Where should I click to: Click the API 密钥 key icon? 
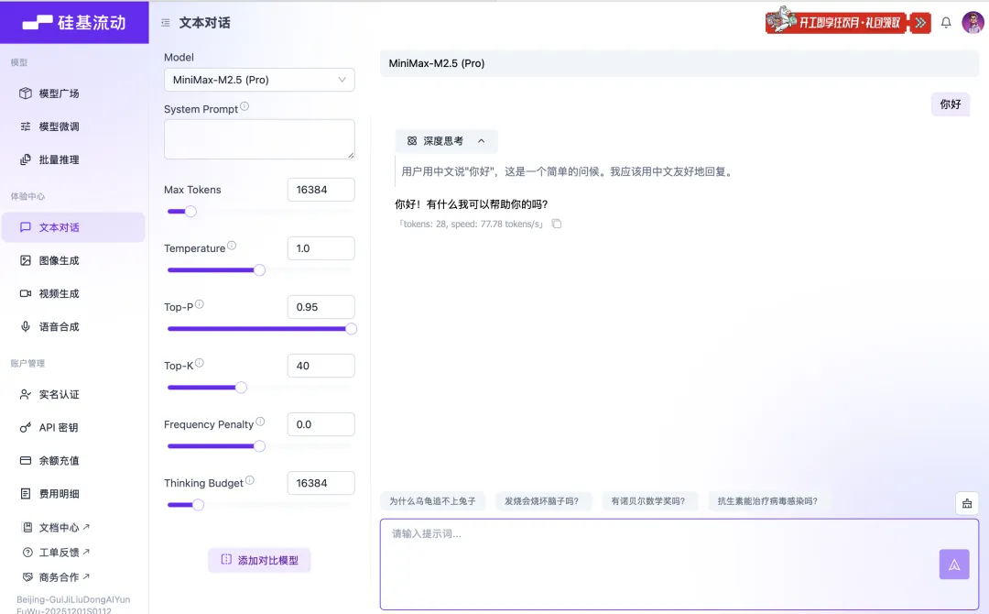(26, 428)
